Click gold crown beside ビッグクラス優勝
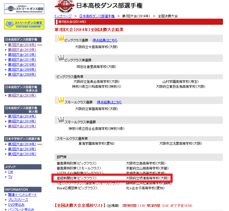Viewport: 229px width, 211px height. click(x=60, y=38)
